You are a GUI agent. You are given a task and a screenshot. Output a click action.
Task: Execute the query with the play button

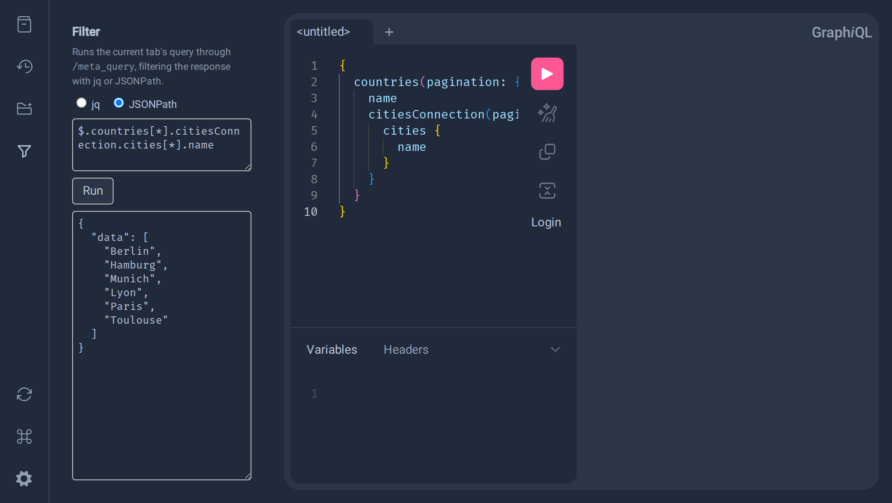547,74
